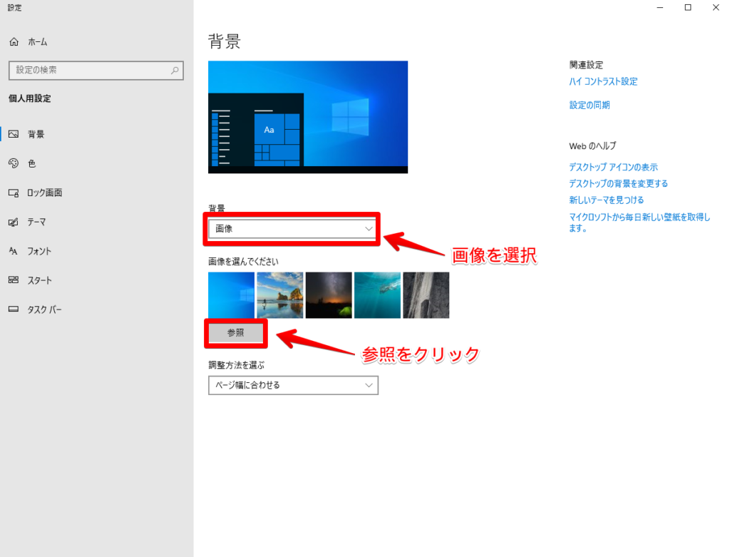Minimize the 設定 window
Screen dimensions: 730x557
click(x=659, y=7)
